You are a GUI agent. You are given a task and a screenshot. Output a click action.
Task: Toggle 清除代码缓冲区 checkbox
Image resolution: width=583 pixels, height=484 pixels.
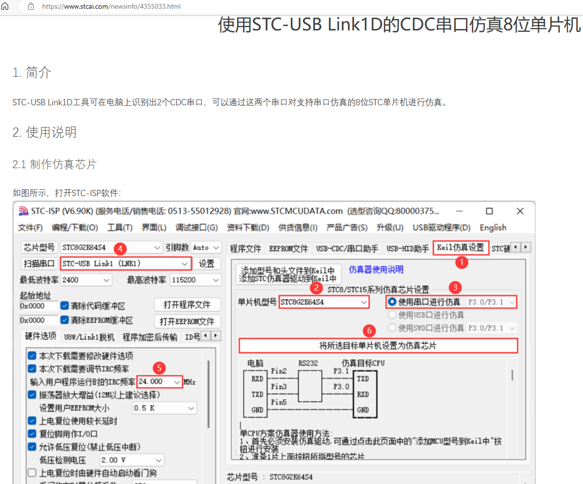pyautogui.click(x=65, y=306)
